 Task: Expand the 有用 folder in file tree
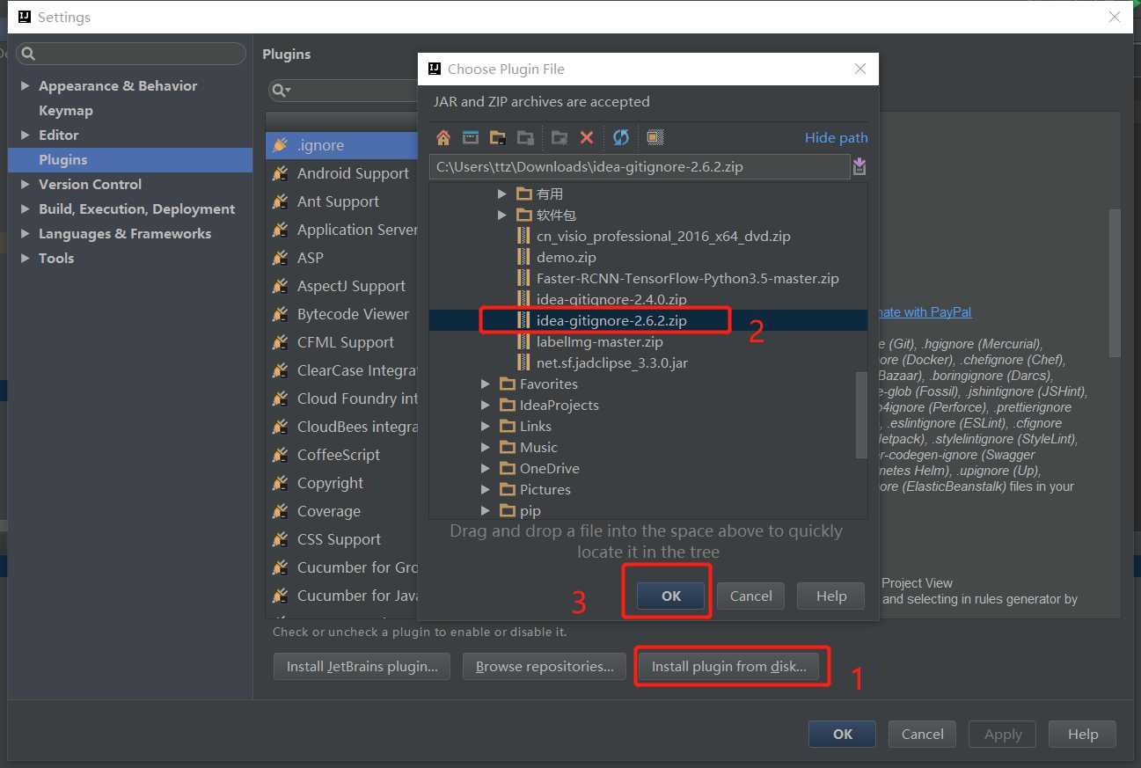[501, 194]
